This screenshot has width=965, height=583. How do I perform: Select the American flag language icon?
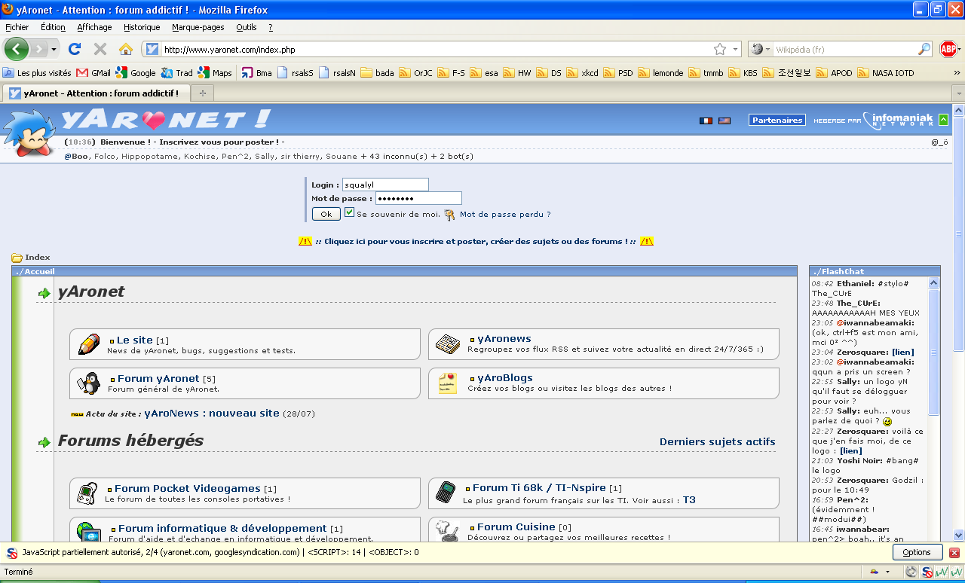click(725, 121)
